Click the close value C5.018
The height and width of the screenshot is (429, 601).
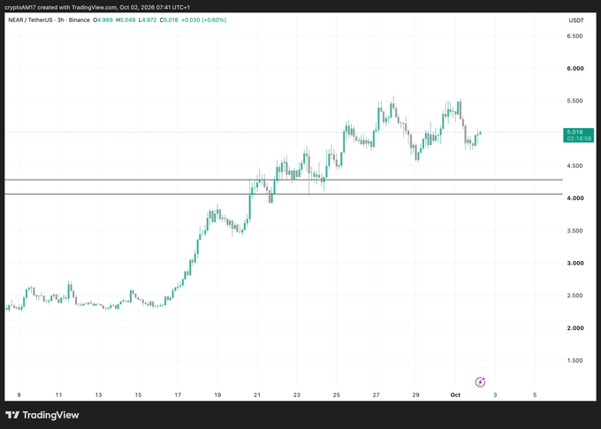(169, 20)
